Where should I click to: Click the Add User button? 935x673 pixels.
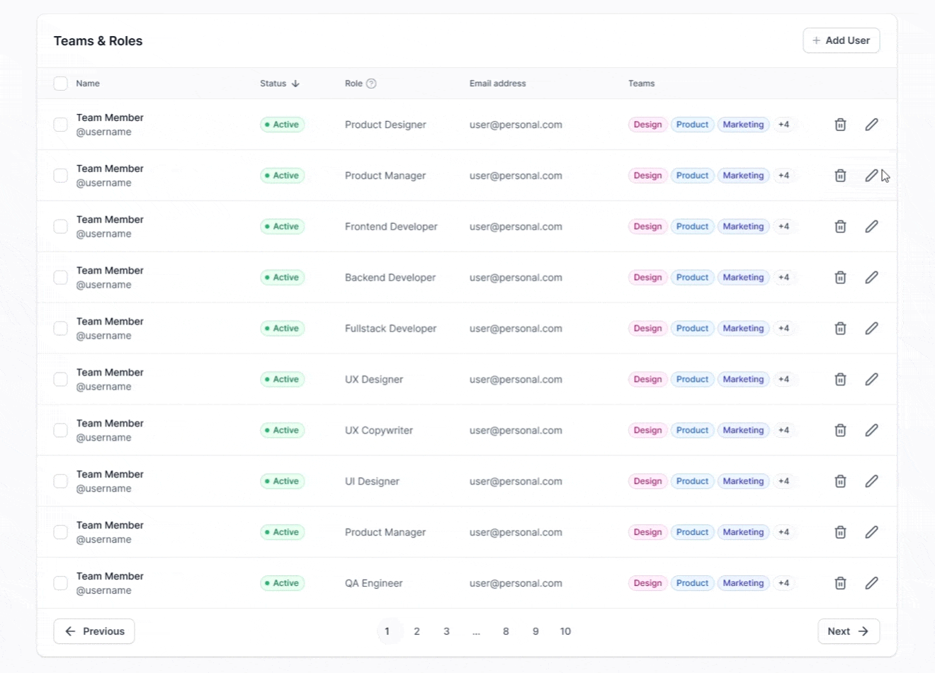(841, 40)
